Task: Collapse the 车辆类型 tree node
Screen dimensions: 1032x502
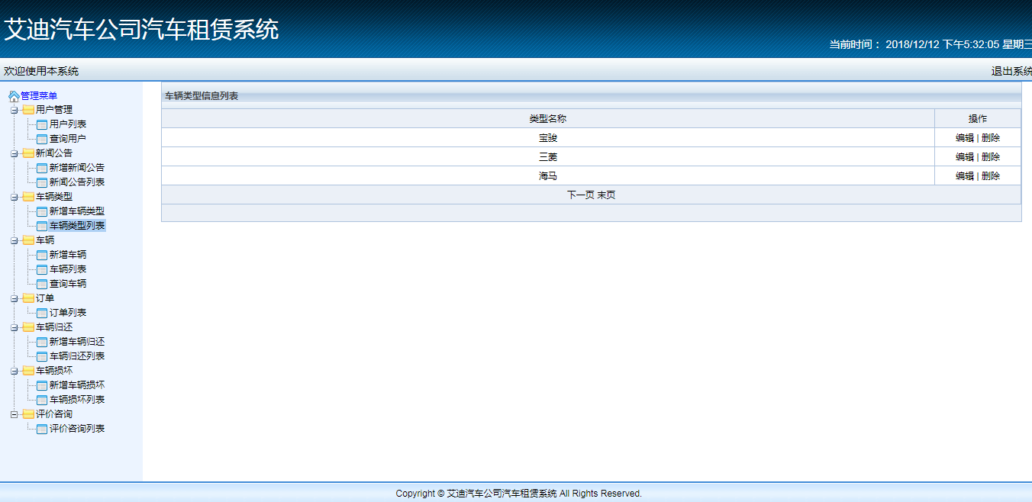Action: point(15,198)
